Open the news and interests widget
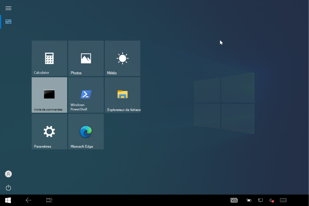The image size is (309, 206). tap(234, 200)
